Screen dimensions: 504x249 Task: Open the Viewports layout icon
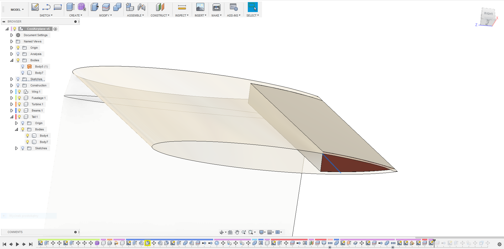coord(278,232)
